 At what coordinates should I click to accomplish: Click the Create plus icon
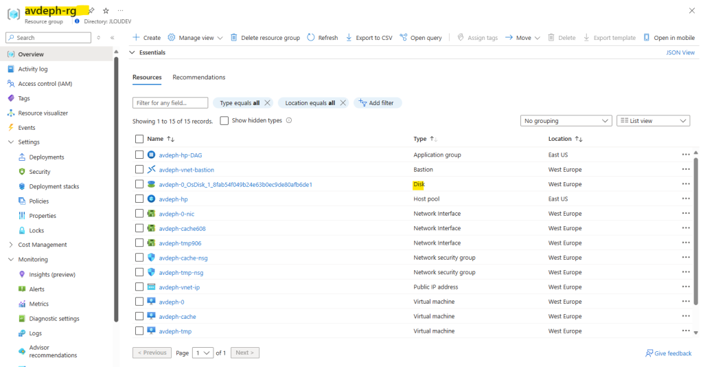137,38
